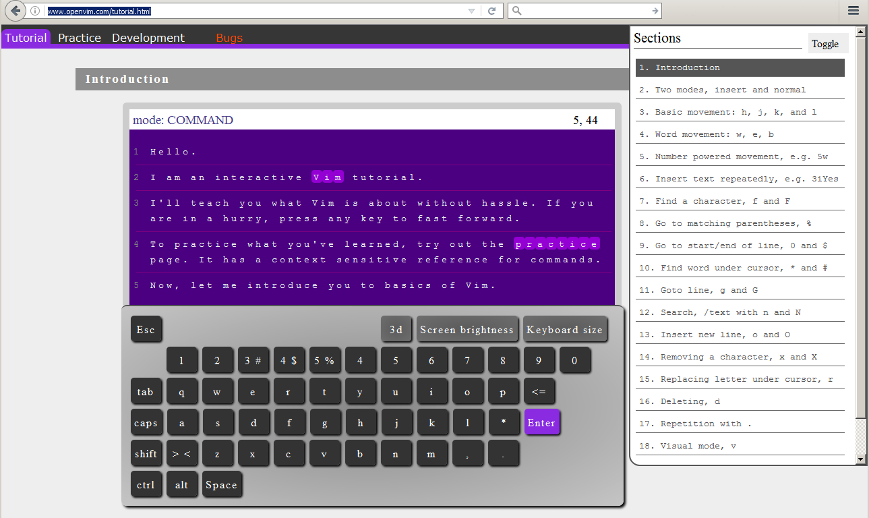
Task: Click the search go arrow
Action: pos(655,11)
